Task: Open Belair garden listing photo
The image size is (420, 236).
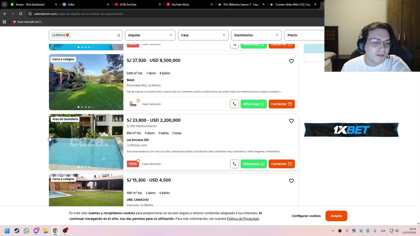Action: (86, 82)
